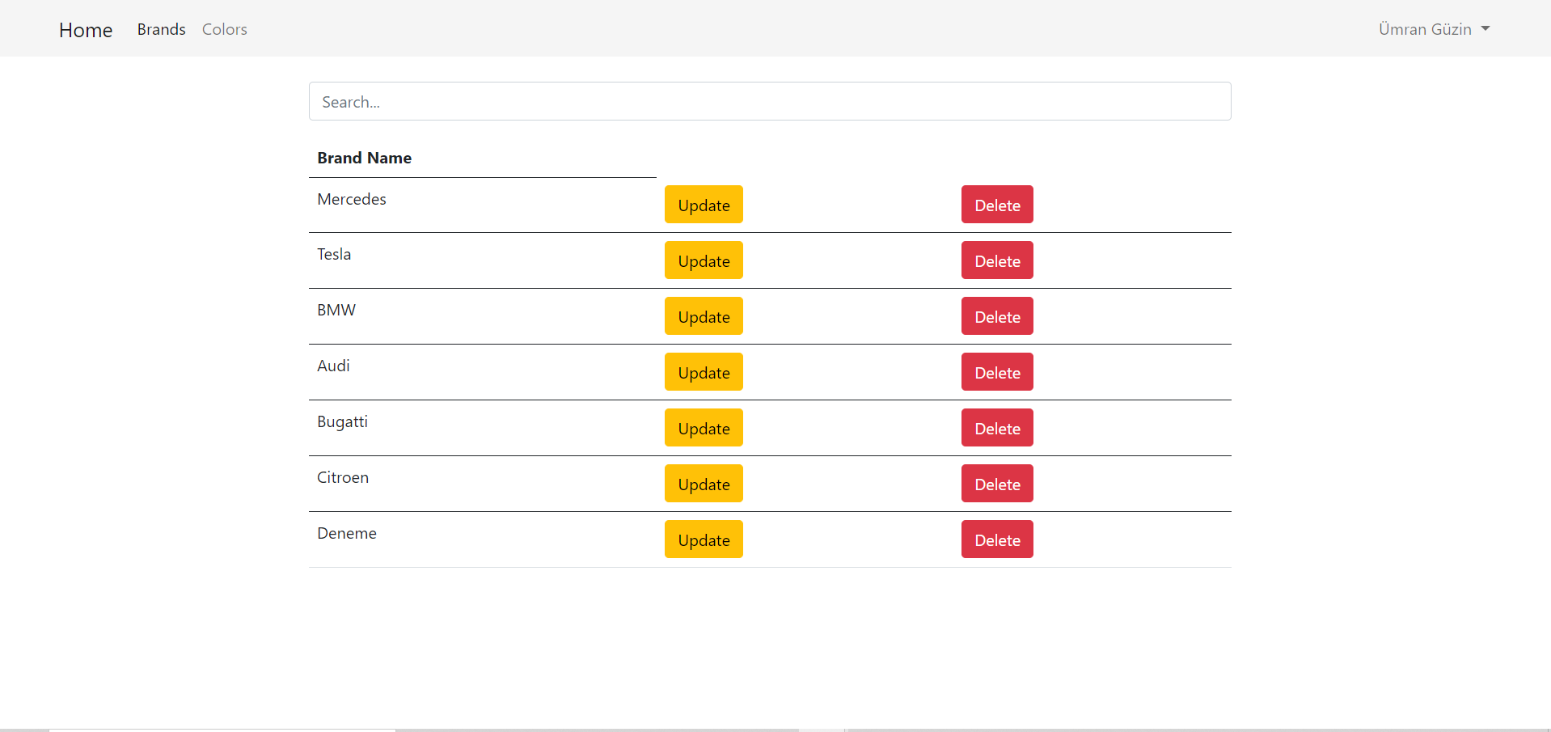Screen dimensions: 1551x732
Task: Update the Audi brand
Action: pyautogui.click(x=703, y=372)
